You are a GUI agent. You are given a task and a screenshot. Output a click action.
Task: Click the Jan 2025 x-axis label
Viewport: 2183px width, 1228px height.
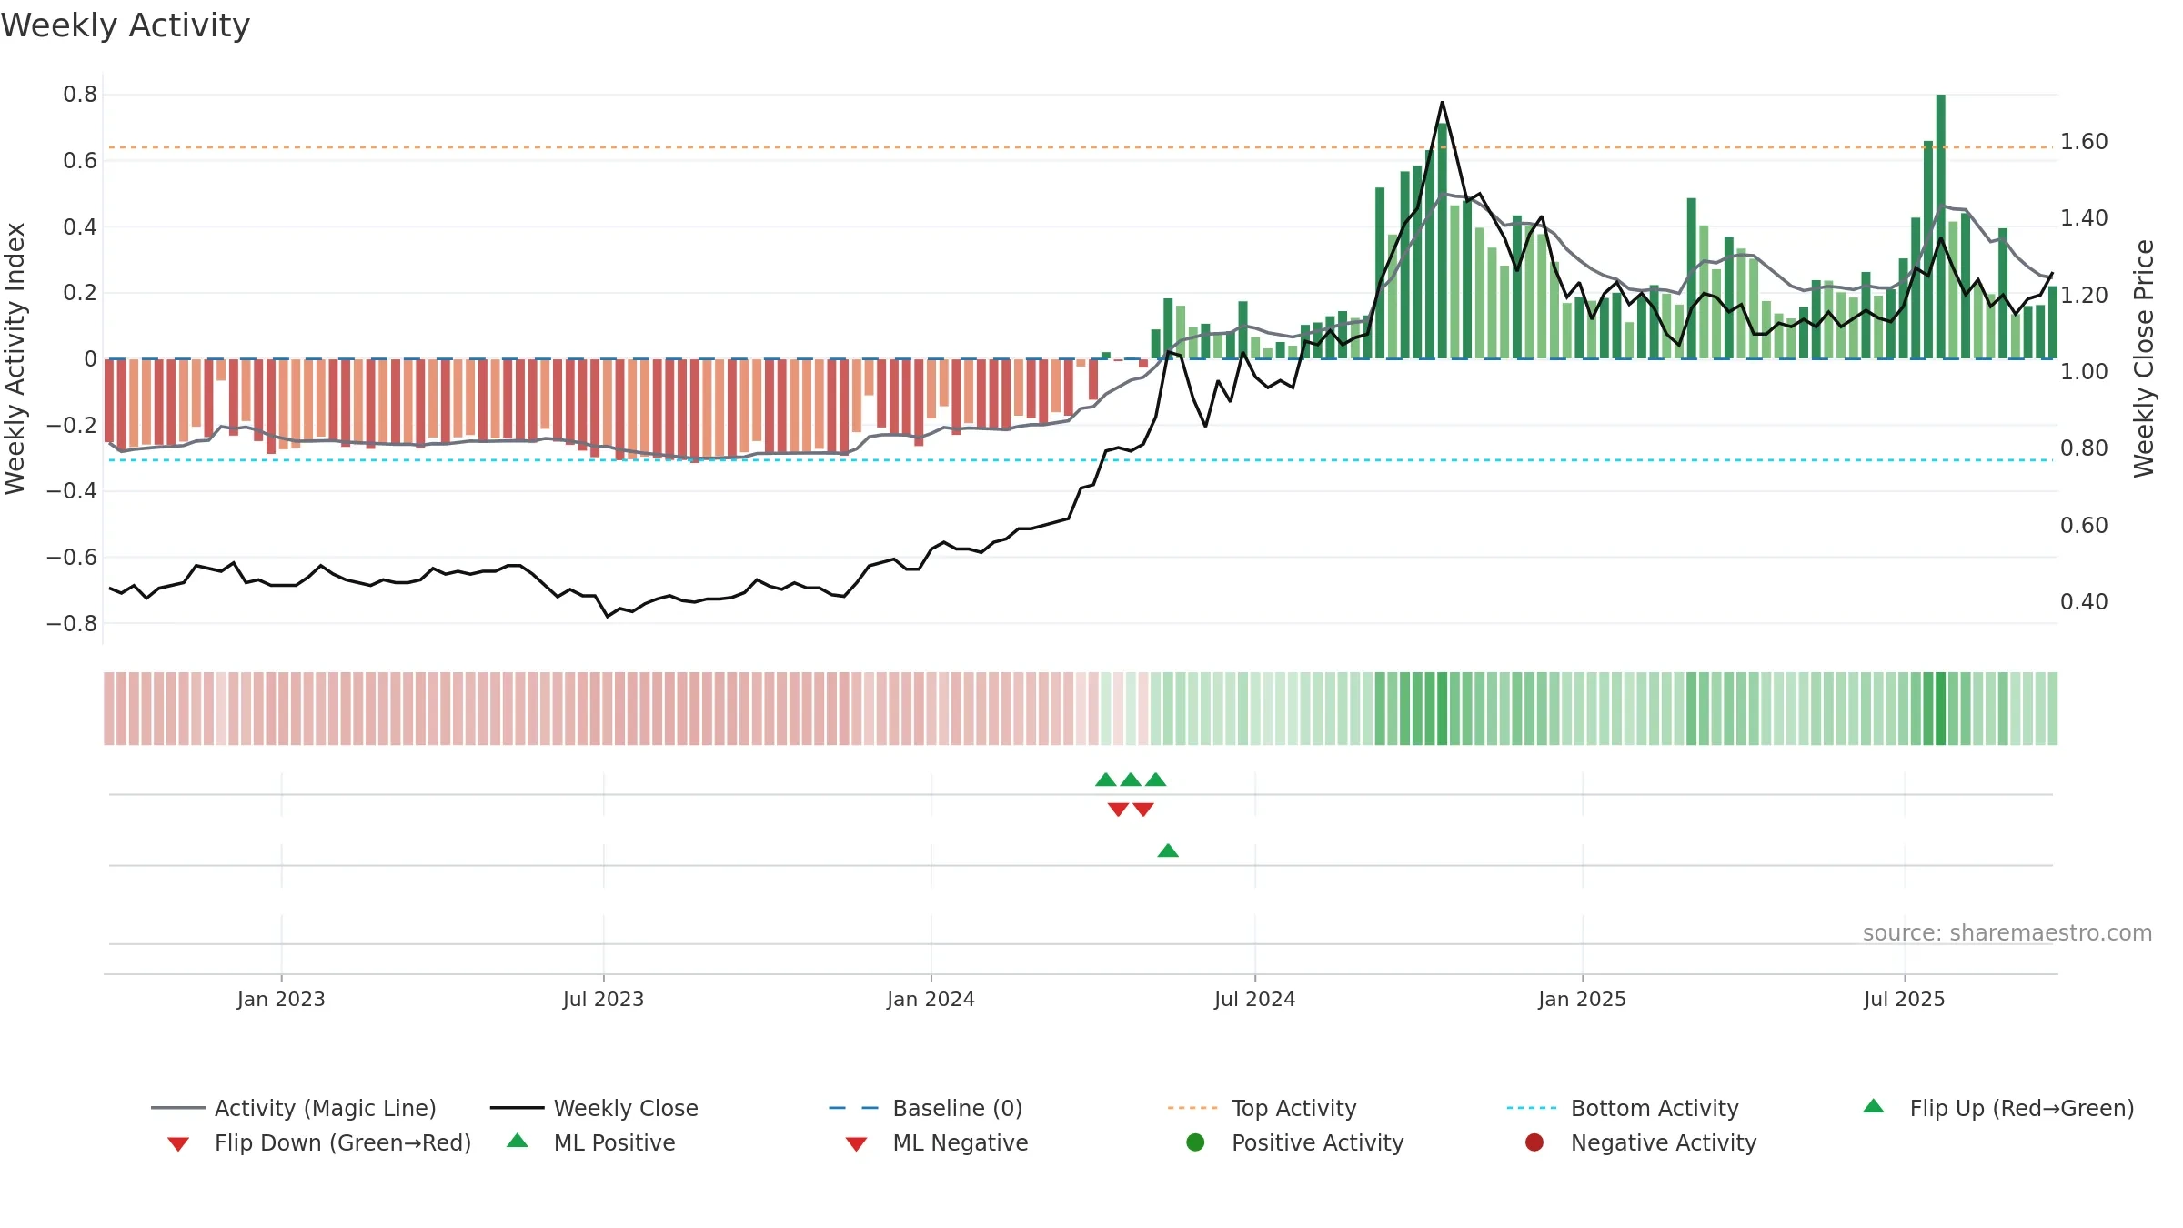[x=1582, y=999]
